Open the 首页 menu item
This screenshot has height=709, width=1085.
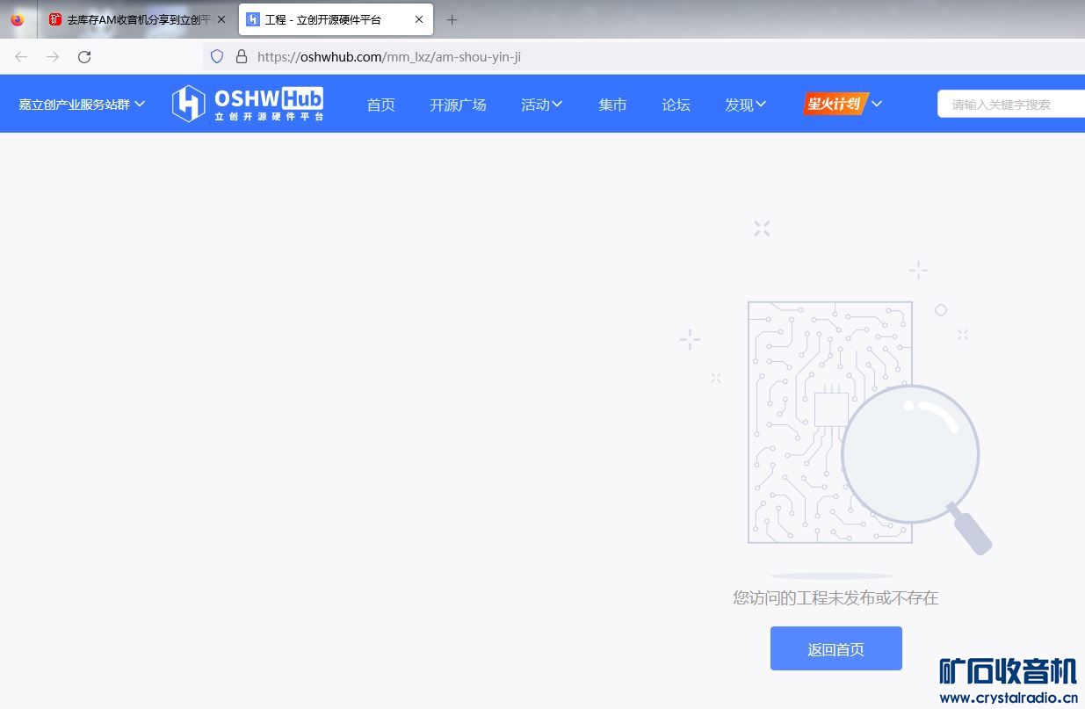[380, 105]
